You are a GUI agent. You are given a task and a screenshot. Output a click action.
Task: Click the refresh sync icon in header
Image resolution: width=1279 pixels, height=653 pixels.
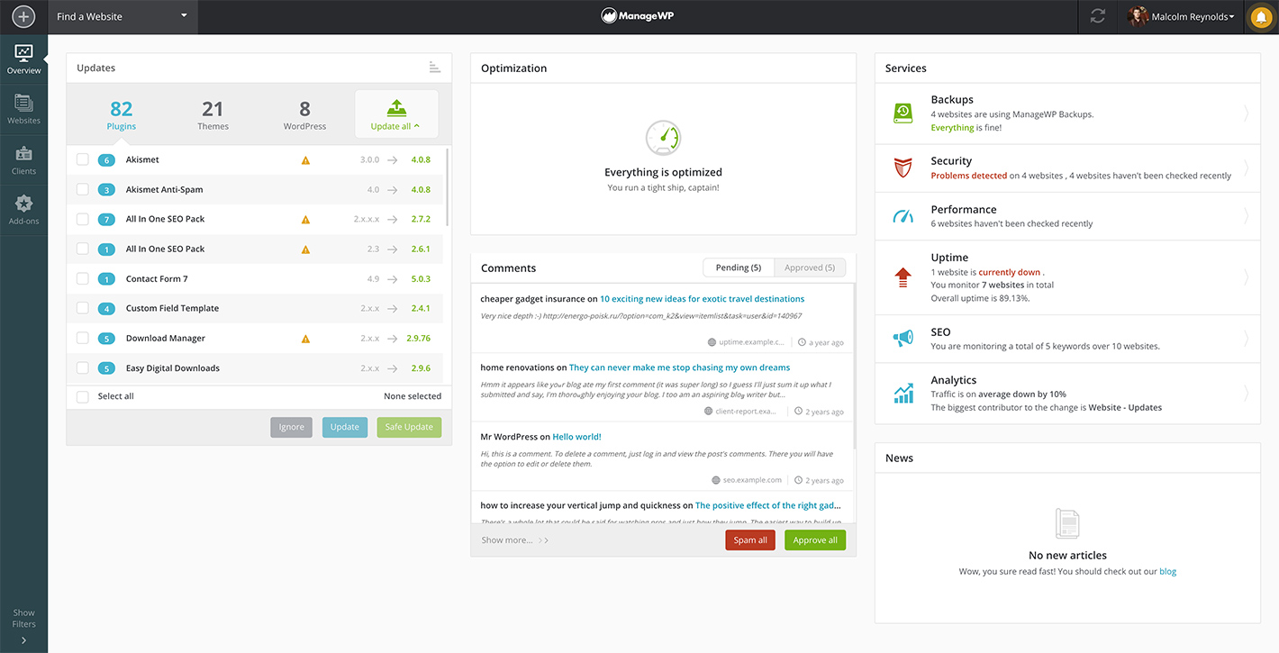pyautogui.click(x=1097, y=16)
